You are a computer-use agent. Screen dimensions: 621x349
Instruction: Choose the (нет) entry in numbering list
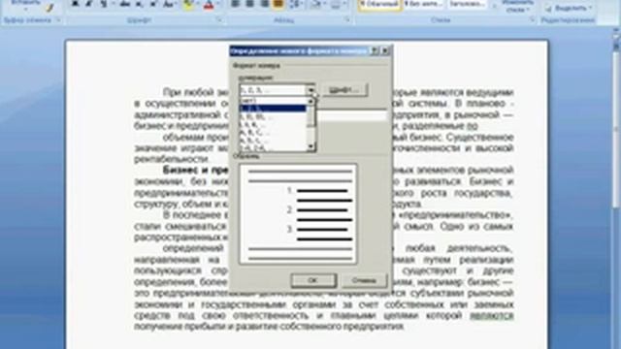click(274, 101)
